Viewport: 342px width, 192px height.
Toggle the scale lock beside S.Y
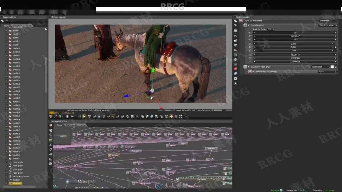coord(336,47)
